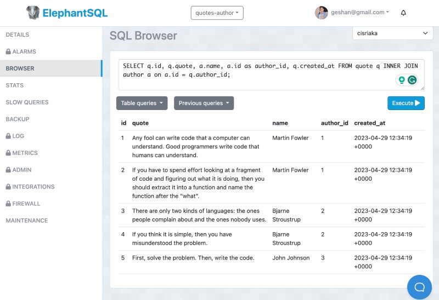Expand the Table queries dropdown
Image resolution: width=439 pixels, height=300 pixels.
142,103
